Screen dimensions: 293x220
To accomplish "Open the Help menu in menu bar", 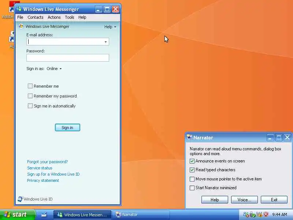I will click(82, 17).
